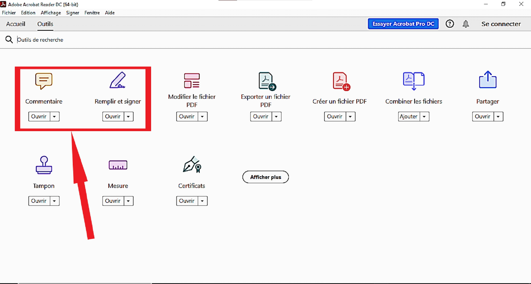Click Ouvrir under Exporter un fichier PDF
Screen dimensions: 531x284
(x=261, y=117)
